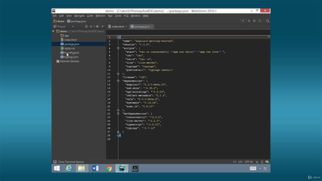
Task: Collapse the devDependencies fold on line 22
Action: [118, 114]
